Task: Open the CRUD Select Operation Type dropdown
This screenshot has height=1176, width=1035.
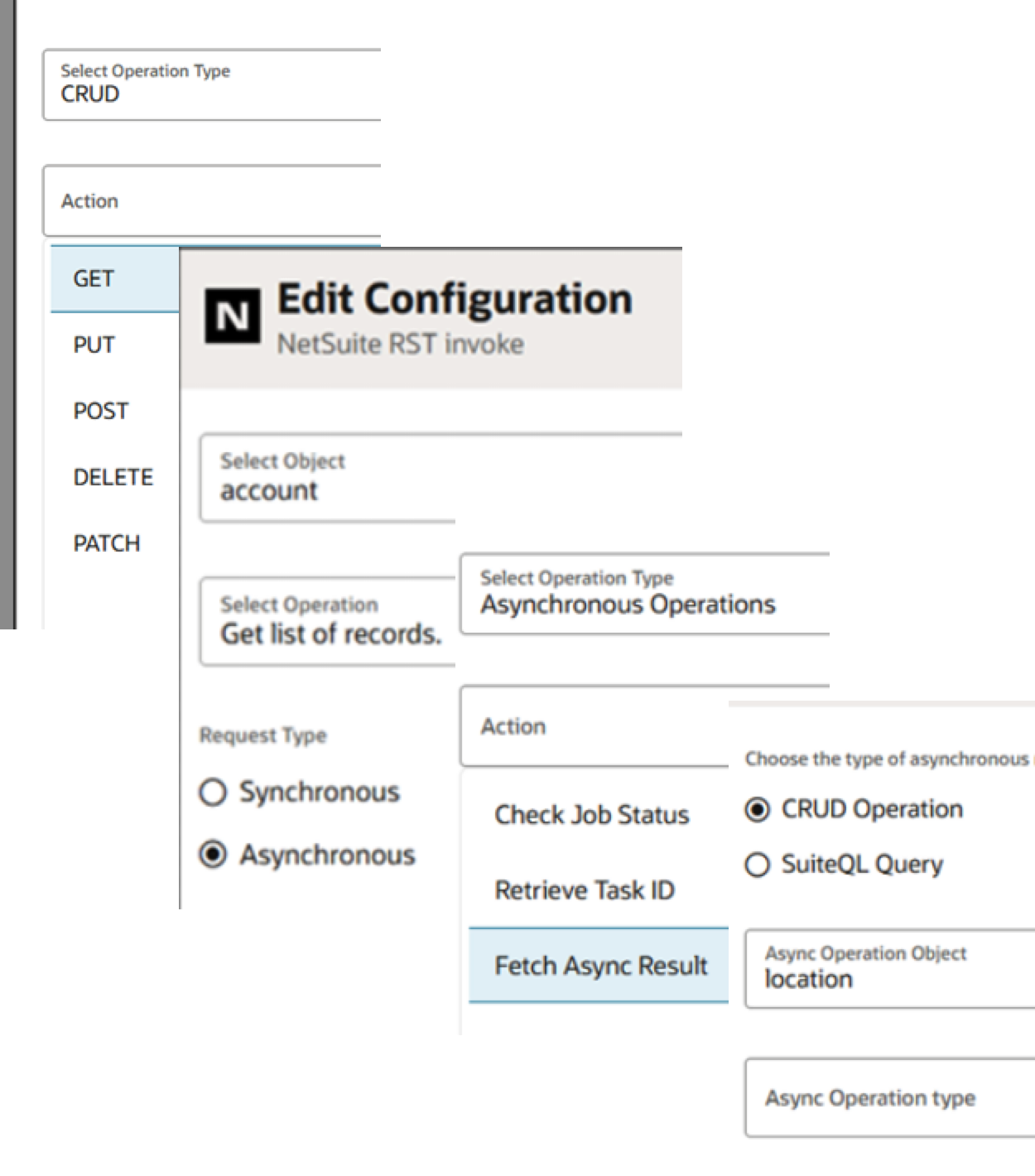Action: [x=212, y=84]
